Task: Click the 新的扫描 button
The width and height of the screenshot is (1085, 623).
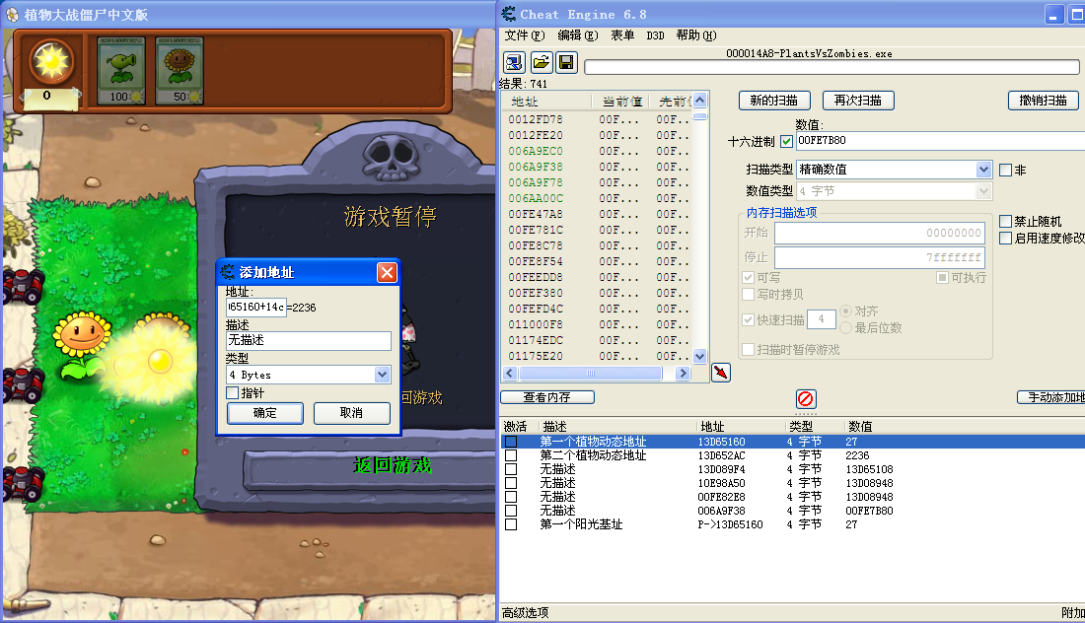Action: pyautogui.click(x=773, y=101)
